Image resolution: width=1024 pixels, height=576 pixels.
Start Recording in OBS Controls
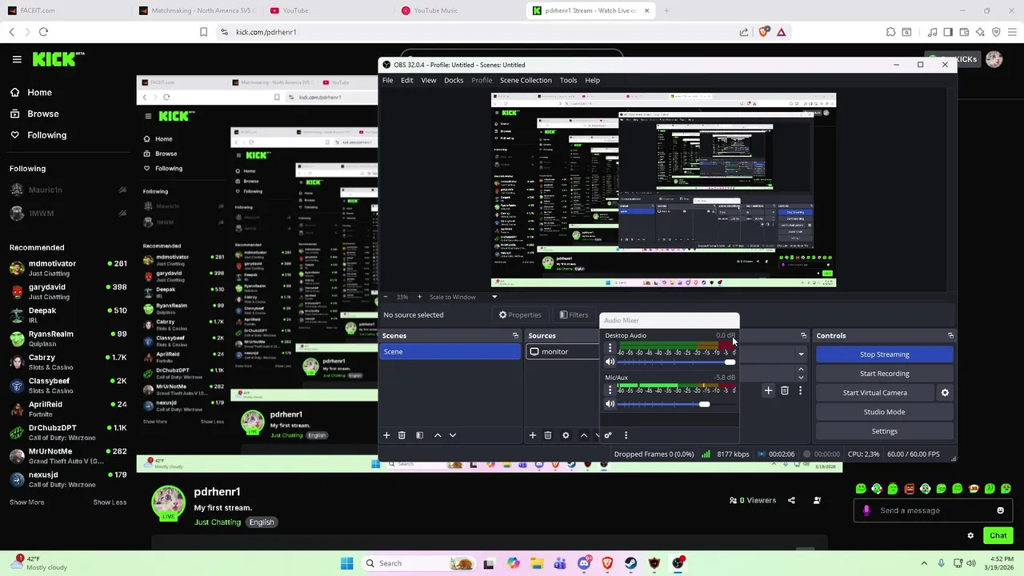[884, 374]
